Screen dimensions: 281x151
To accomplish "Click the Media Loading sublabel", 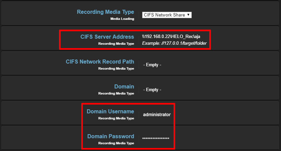I will pyautogui.click(x=122, y=19).
